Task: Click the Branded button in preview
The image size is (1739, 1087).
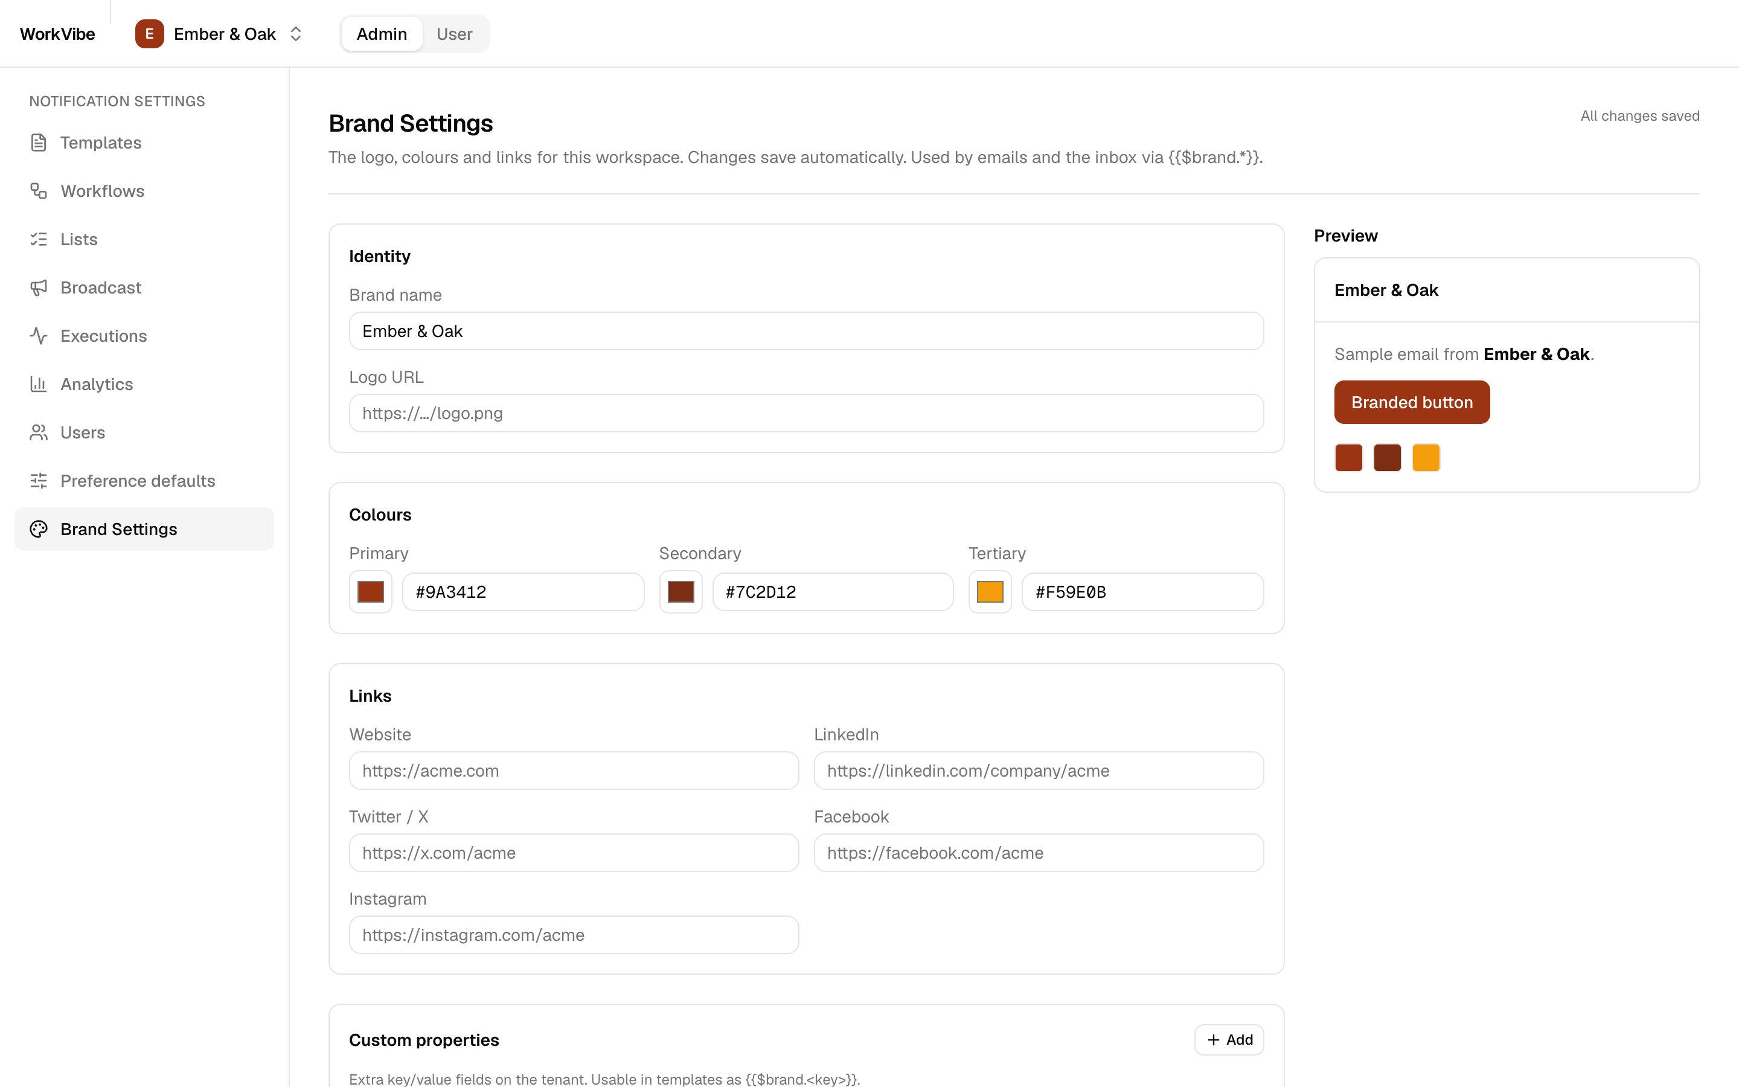Action: tap(1412, 402)
